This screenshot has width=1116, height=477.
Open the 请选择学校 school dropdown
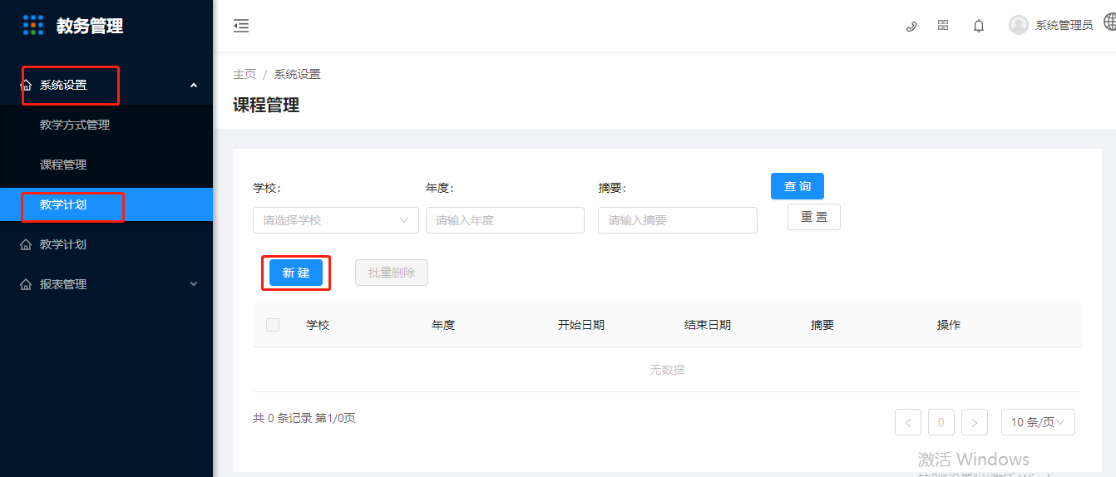(x=336, y=220)
